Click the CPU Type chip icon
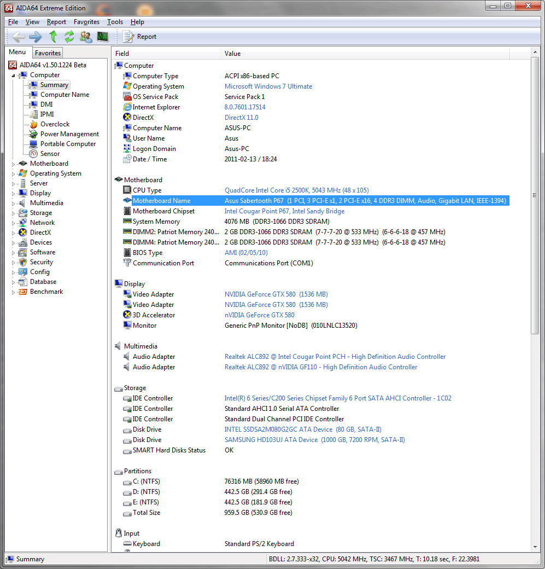This screenshot has width=545, height=569. click(127, 190)
